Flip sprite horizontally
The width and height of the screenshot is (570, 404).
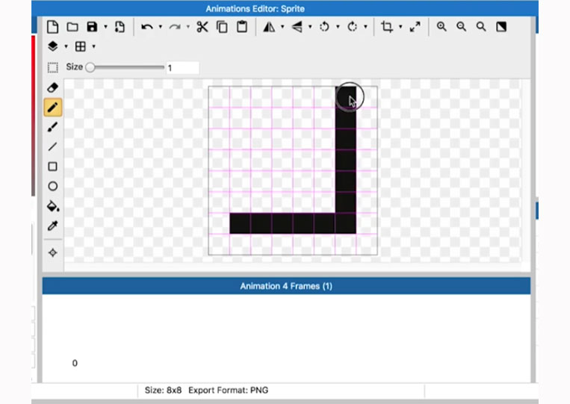click(x=269, y=27)
